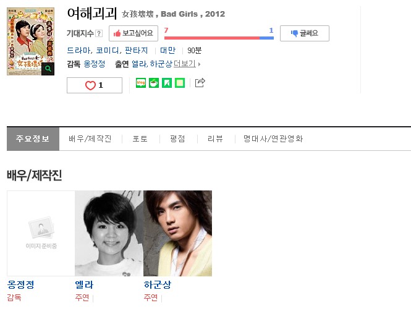411x311 pixels.
Task: Switch to 배우/제작진 tab
Action: click(x=90, y=138)
